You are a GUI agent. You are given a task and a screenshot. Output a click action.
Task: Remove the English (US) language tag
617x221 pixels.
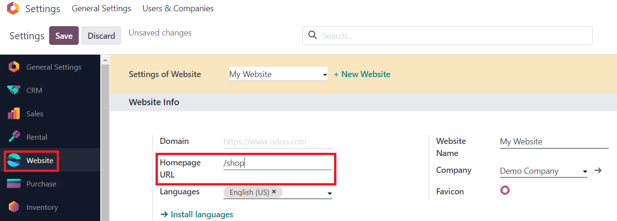pyautogui.click(x=274, y=192)
